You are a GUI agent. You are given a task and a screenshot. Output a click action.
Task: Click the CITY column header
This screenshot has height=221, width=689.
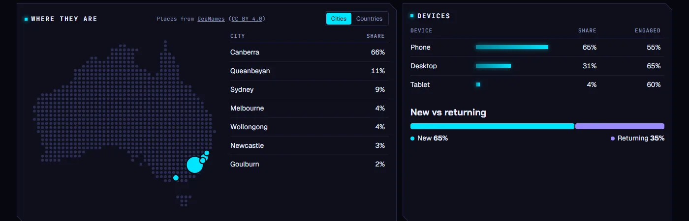pyautogui.click(x=237, y=36)
